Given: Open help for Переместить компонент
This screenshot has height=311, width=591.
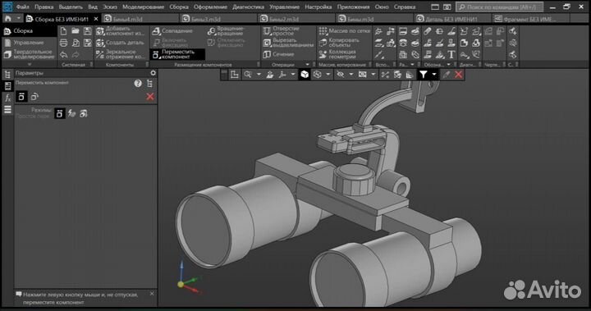Looking at the screenshot, I should 138,84.
